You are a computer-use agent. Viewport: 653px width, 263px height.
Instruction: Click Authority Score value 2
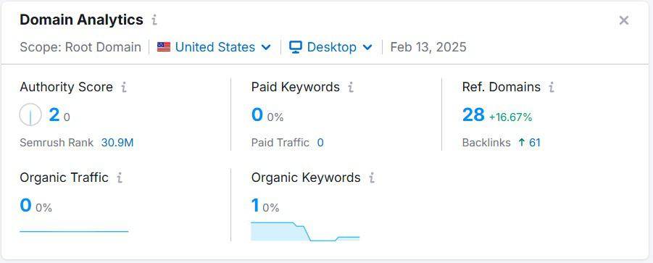click(x=54, y=115)
